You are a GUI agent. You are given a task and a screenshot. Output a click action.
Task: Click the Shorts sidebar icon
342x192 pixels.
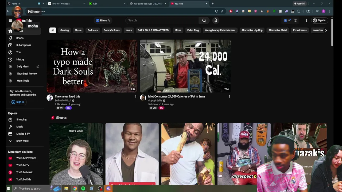(10, 38)
